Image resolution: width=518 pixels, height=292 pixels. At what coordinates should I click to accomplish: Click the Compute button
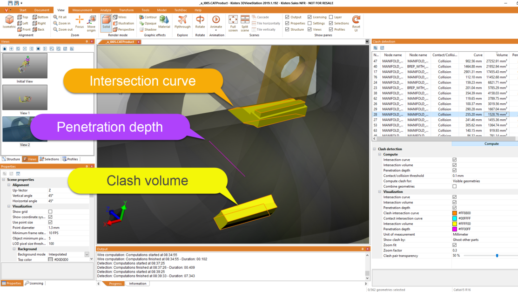tap(491, 144)
